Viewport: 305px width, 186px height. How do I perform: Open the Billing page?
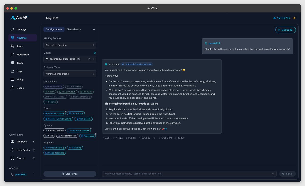pos(23,80)
